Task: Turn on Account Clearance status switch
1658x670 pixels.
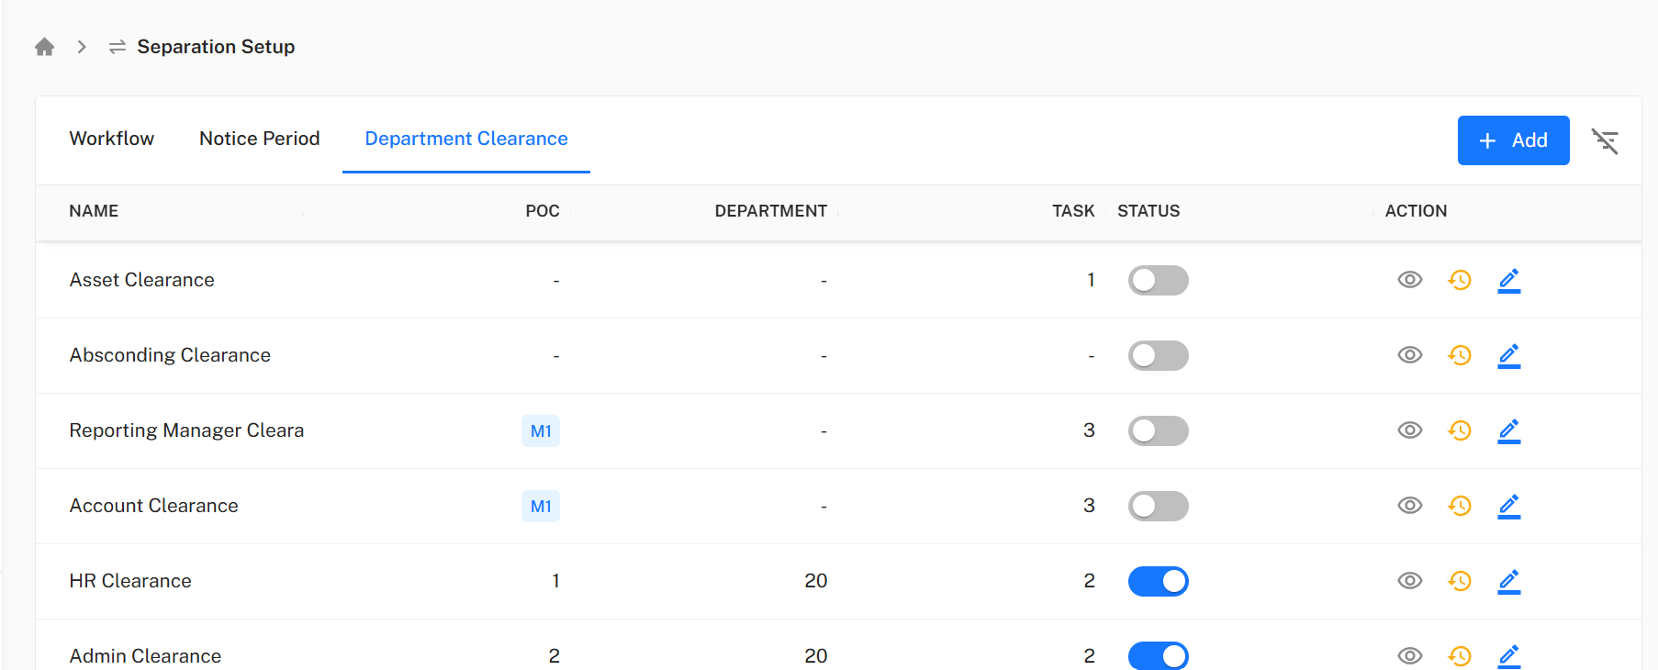Action: [1158, 506]
